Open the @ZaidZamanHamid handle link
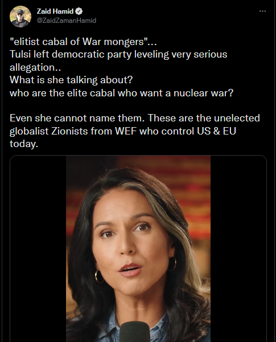 67,21
